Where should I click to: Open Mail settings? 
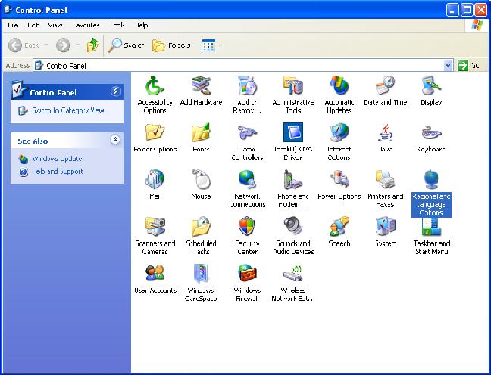[155, 184]
